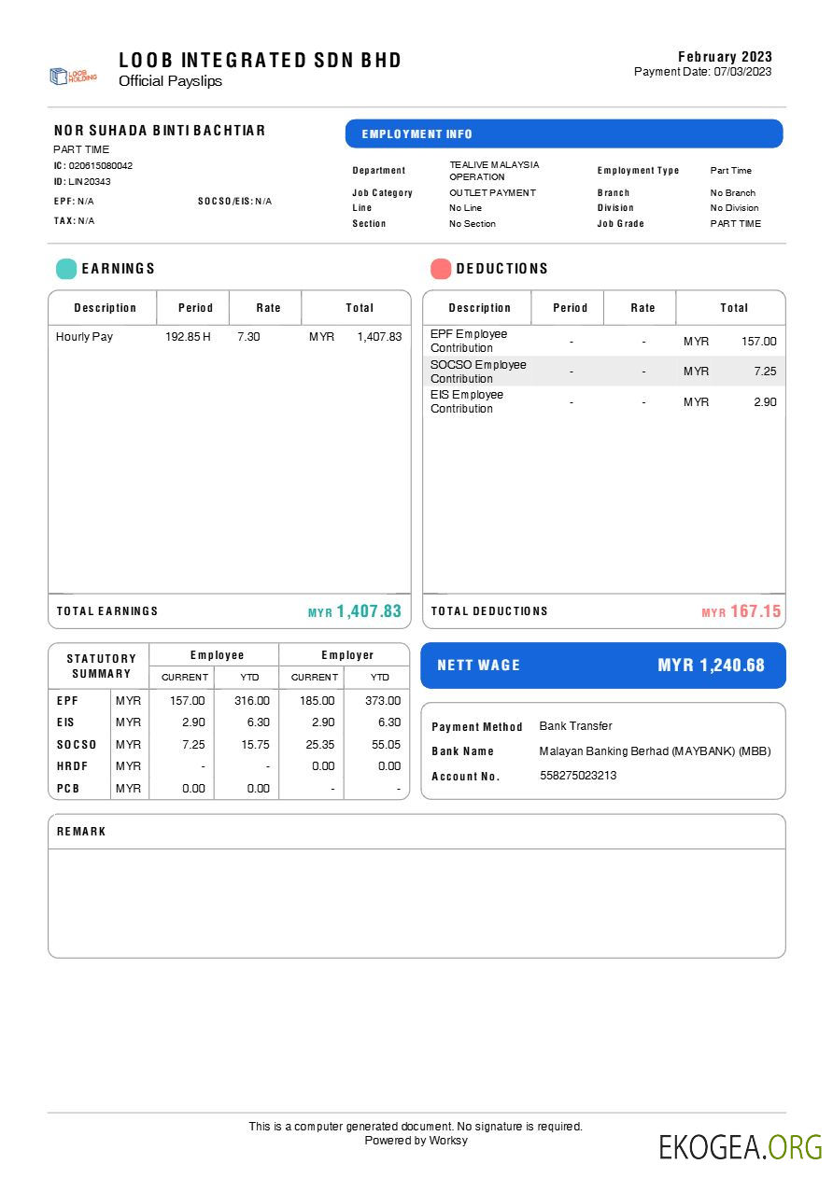833x1178 pixels.
Task: Click EPF Employee Contribution row label
Action: pyautogui.click(x=469, y=341)
